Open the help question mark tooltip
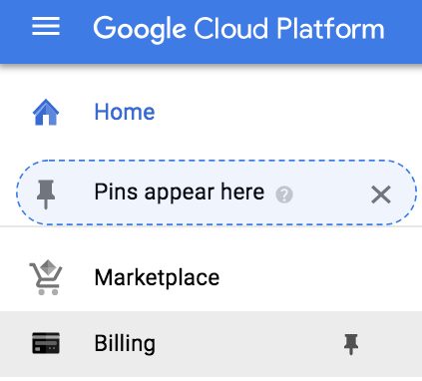The height and width of the screenshot is (381, 422). pyautogui.click(x=284, y=194)
